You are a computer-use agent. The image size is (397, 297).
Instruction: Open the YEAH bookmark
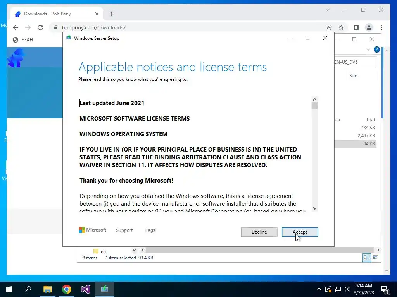tap(23, 40)
